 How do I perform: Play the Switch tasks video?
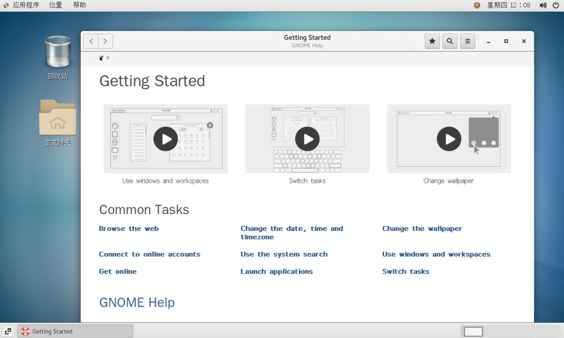coord(307,139)
